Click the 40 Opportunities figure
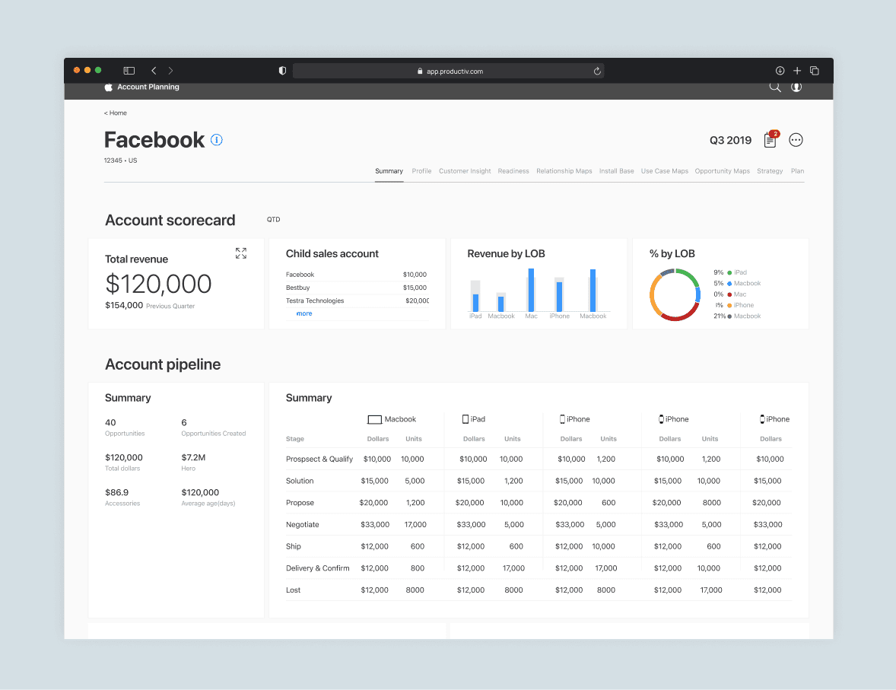The width and height of the screenshot is (896, 690). pos(110,422)
